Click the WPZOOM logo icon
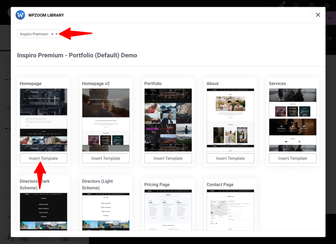336x244 pixels. (x=20, y=15)
